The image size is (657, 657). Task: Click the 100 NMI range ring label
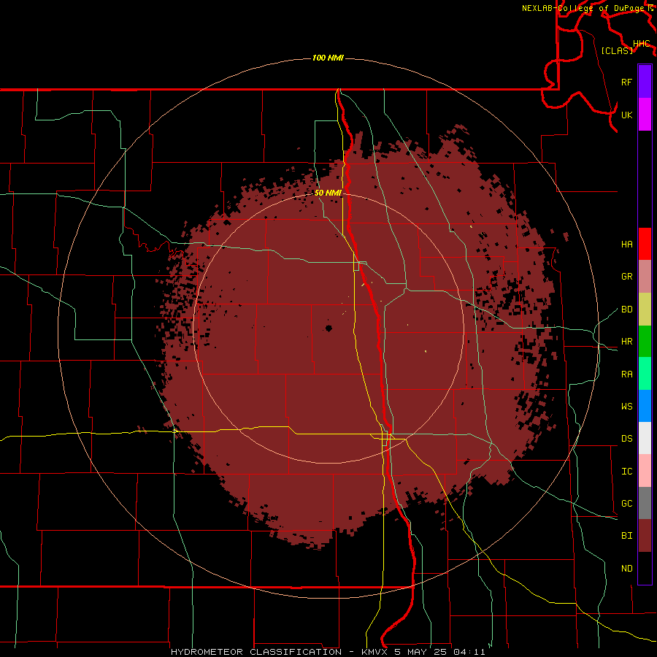click(x=328, y=58)
